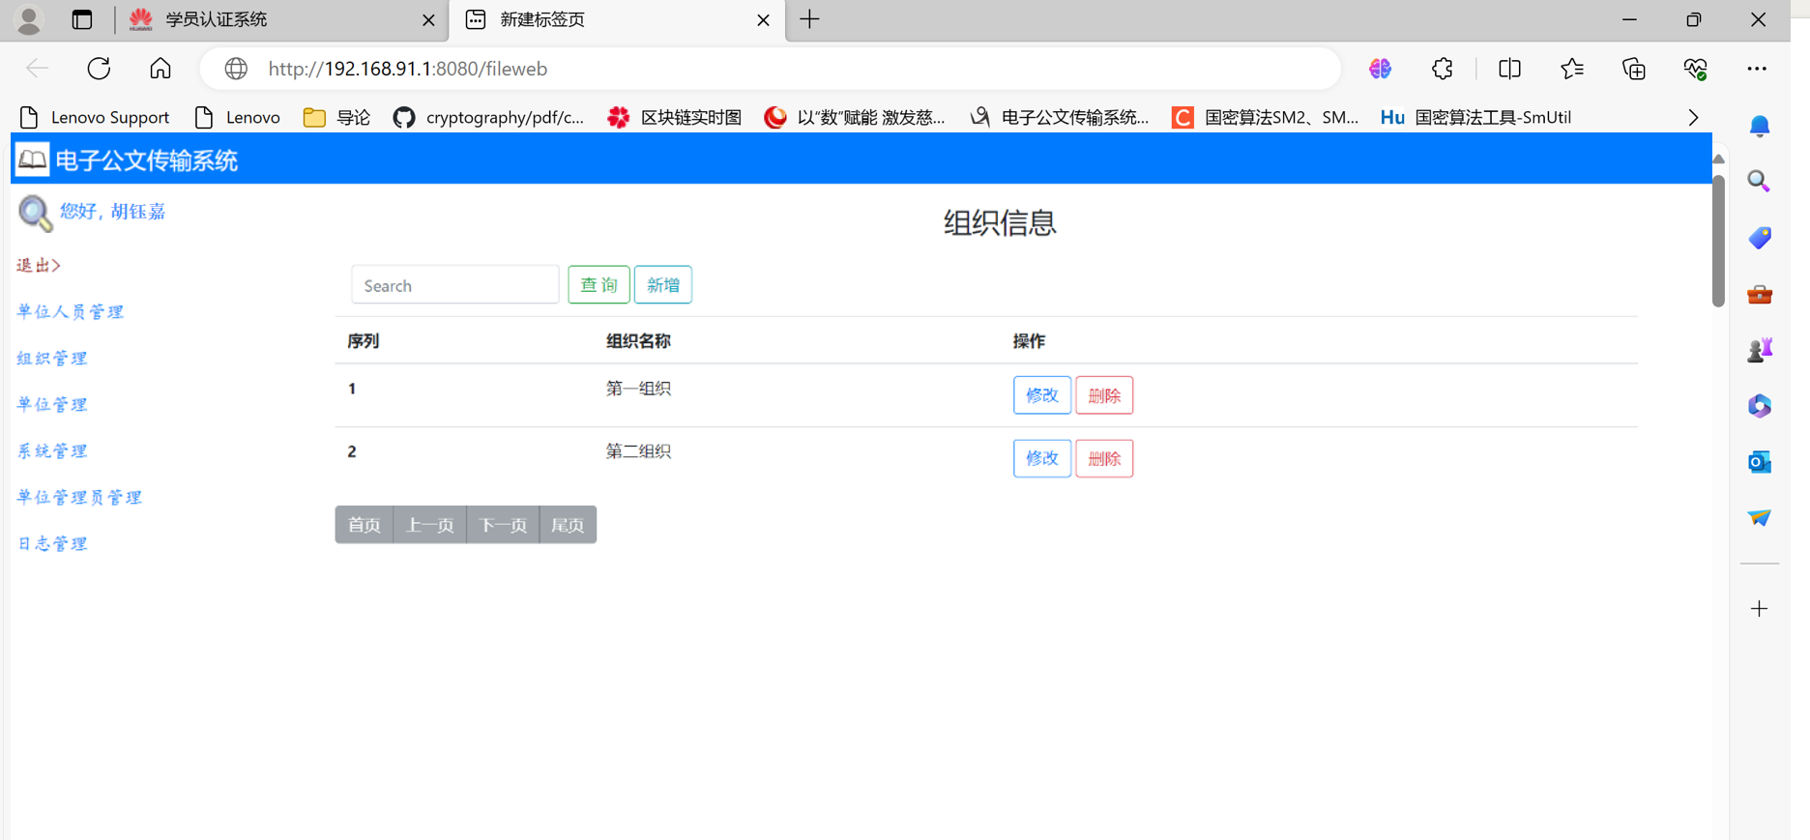Open a new browser tab with plus button
The image size is (1810, 840).
(810, 19)
